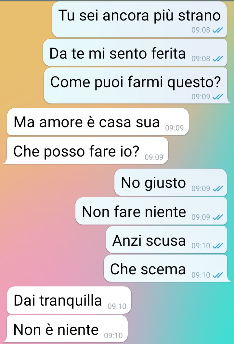Select the sent bubble 'Non fare niente'
The width and height of the screenshot is (234, 344).
(x=151, y=211)
